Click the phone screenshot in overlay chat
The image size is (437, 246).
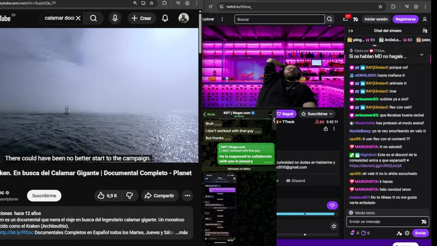(x=220, y=208)
